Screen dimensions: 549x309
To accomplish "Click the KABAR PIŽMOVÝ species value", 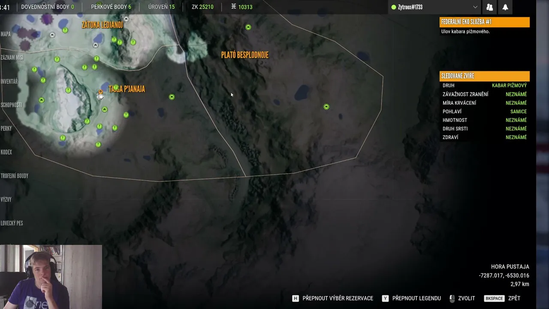I will tap(509, 86).
